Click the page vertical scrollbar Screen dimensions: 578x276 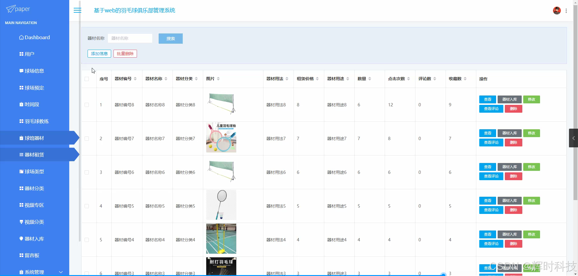575,102
